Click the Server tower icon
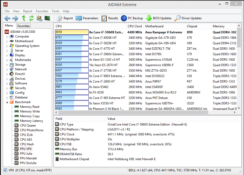244x175 pixels. tap(12, 51)
